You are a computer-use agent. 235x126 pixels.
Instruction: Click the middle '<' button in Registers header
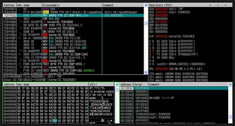[x=218, y=5]
